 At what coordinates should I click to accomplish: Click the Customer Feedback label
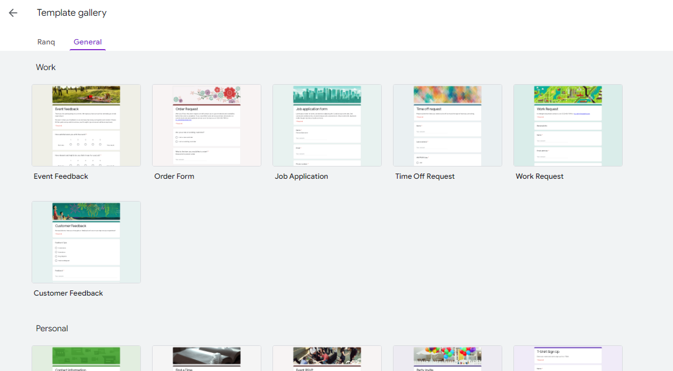68,293
